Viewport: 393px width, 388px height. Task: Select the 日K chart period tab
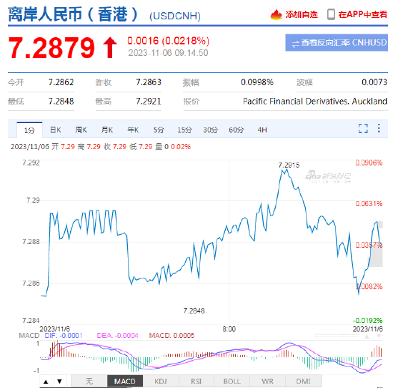point(56,130)
